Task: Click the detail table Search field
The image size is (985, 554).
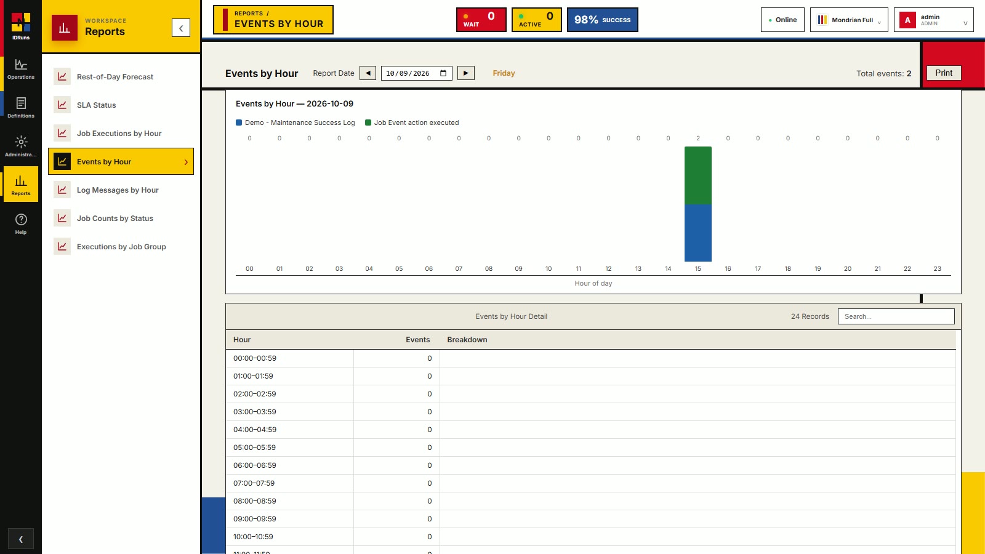Action: pyautogui.click(x=896, y=316)
